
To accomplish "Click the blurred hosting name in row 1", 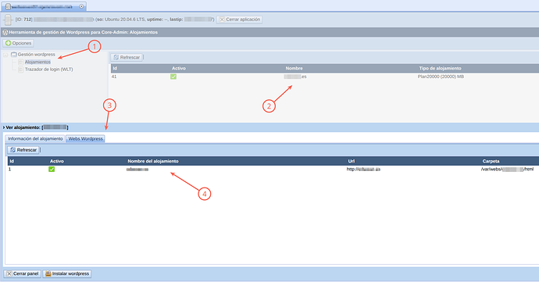I will point(137,170).
